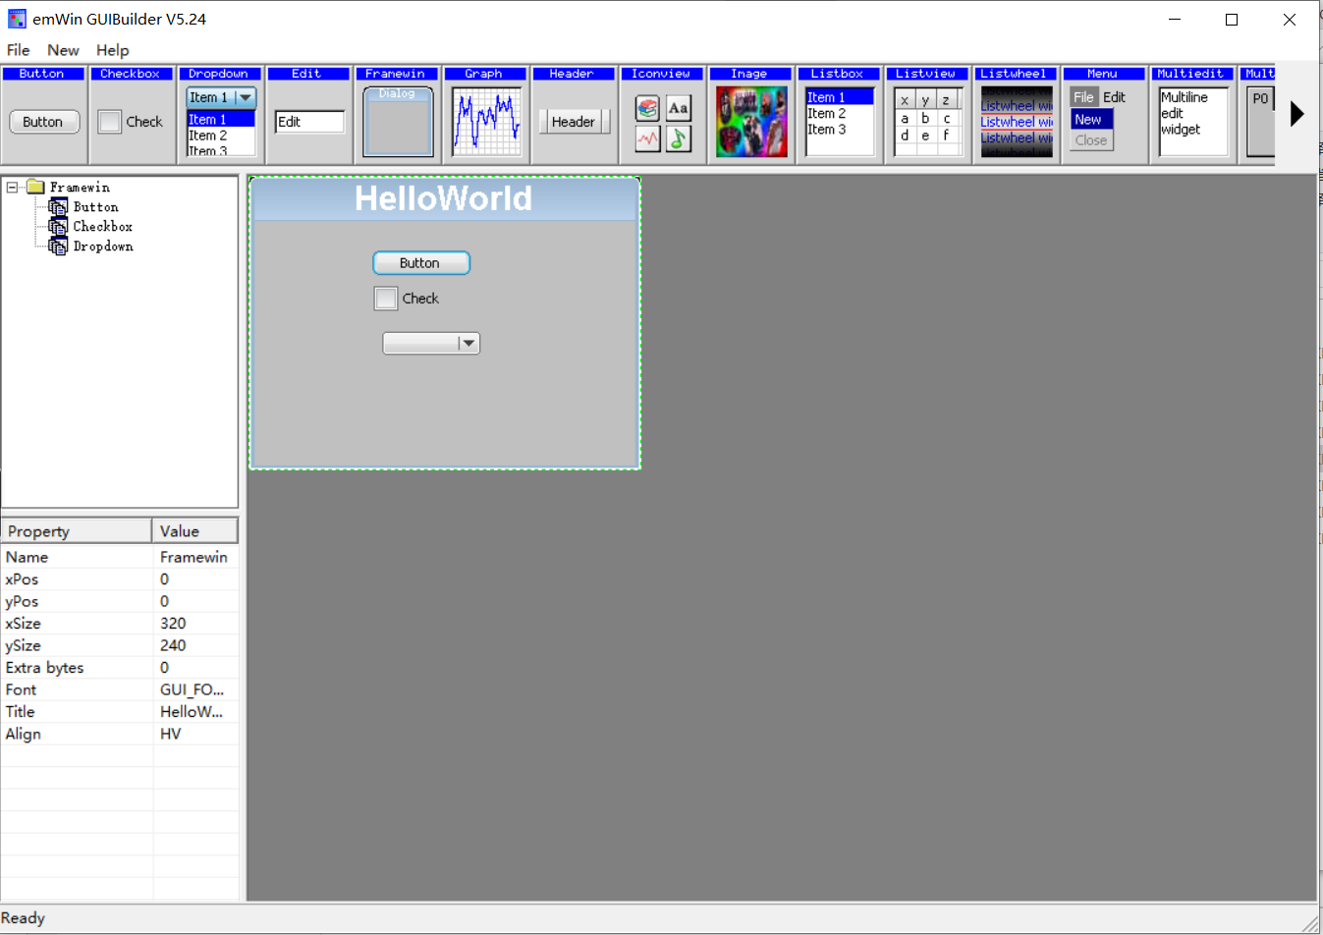Pick the Dropdown widget from palette
Viewport: 1323px width, 935px height.
(220, 114)
